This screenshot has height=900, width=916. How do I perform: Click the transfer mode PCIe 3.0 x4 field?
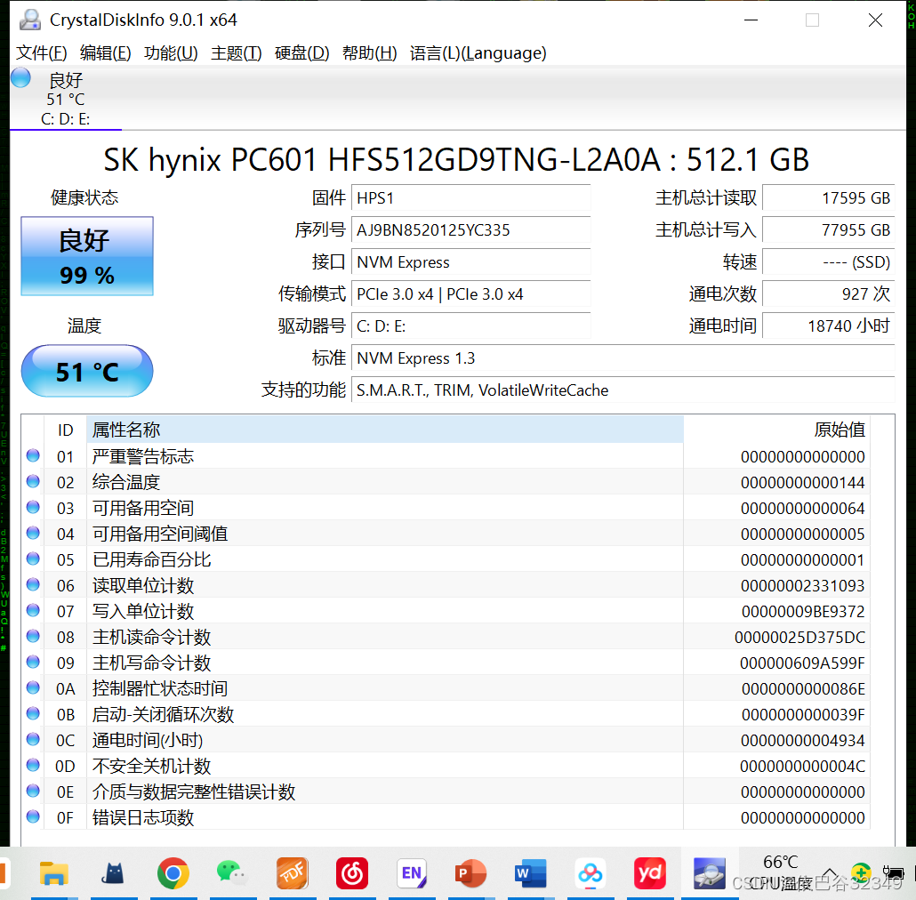pyautogui.click(x=470, y=293)
